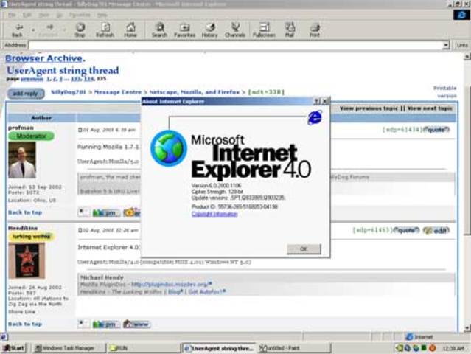
Task: Click the add reply button
Action: coord(26,94)
